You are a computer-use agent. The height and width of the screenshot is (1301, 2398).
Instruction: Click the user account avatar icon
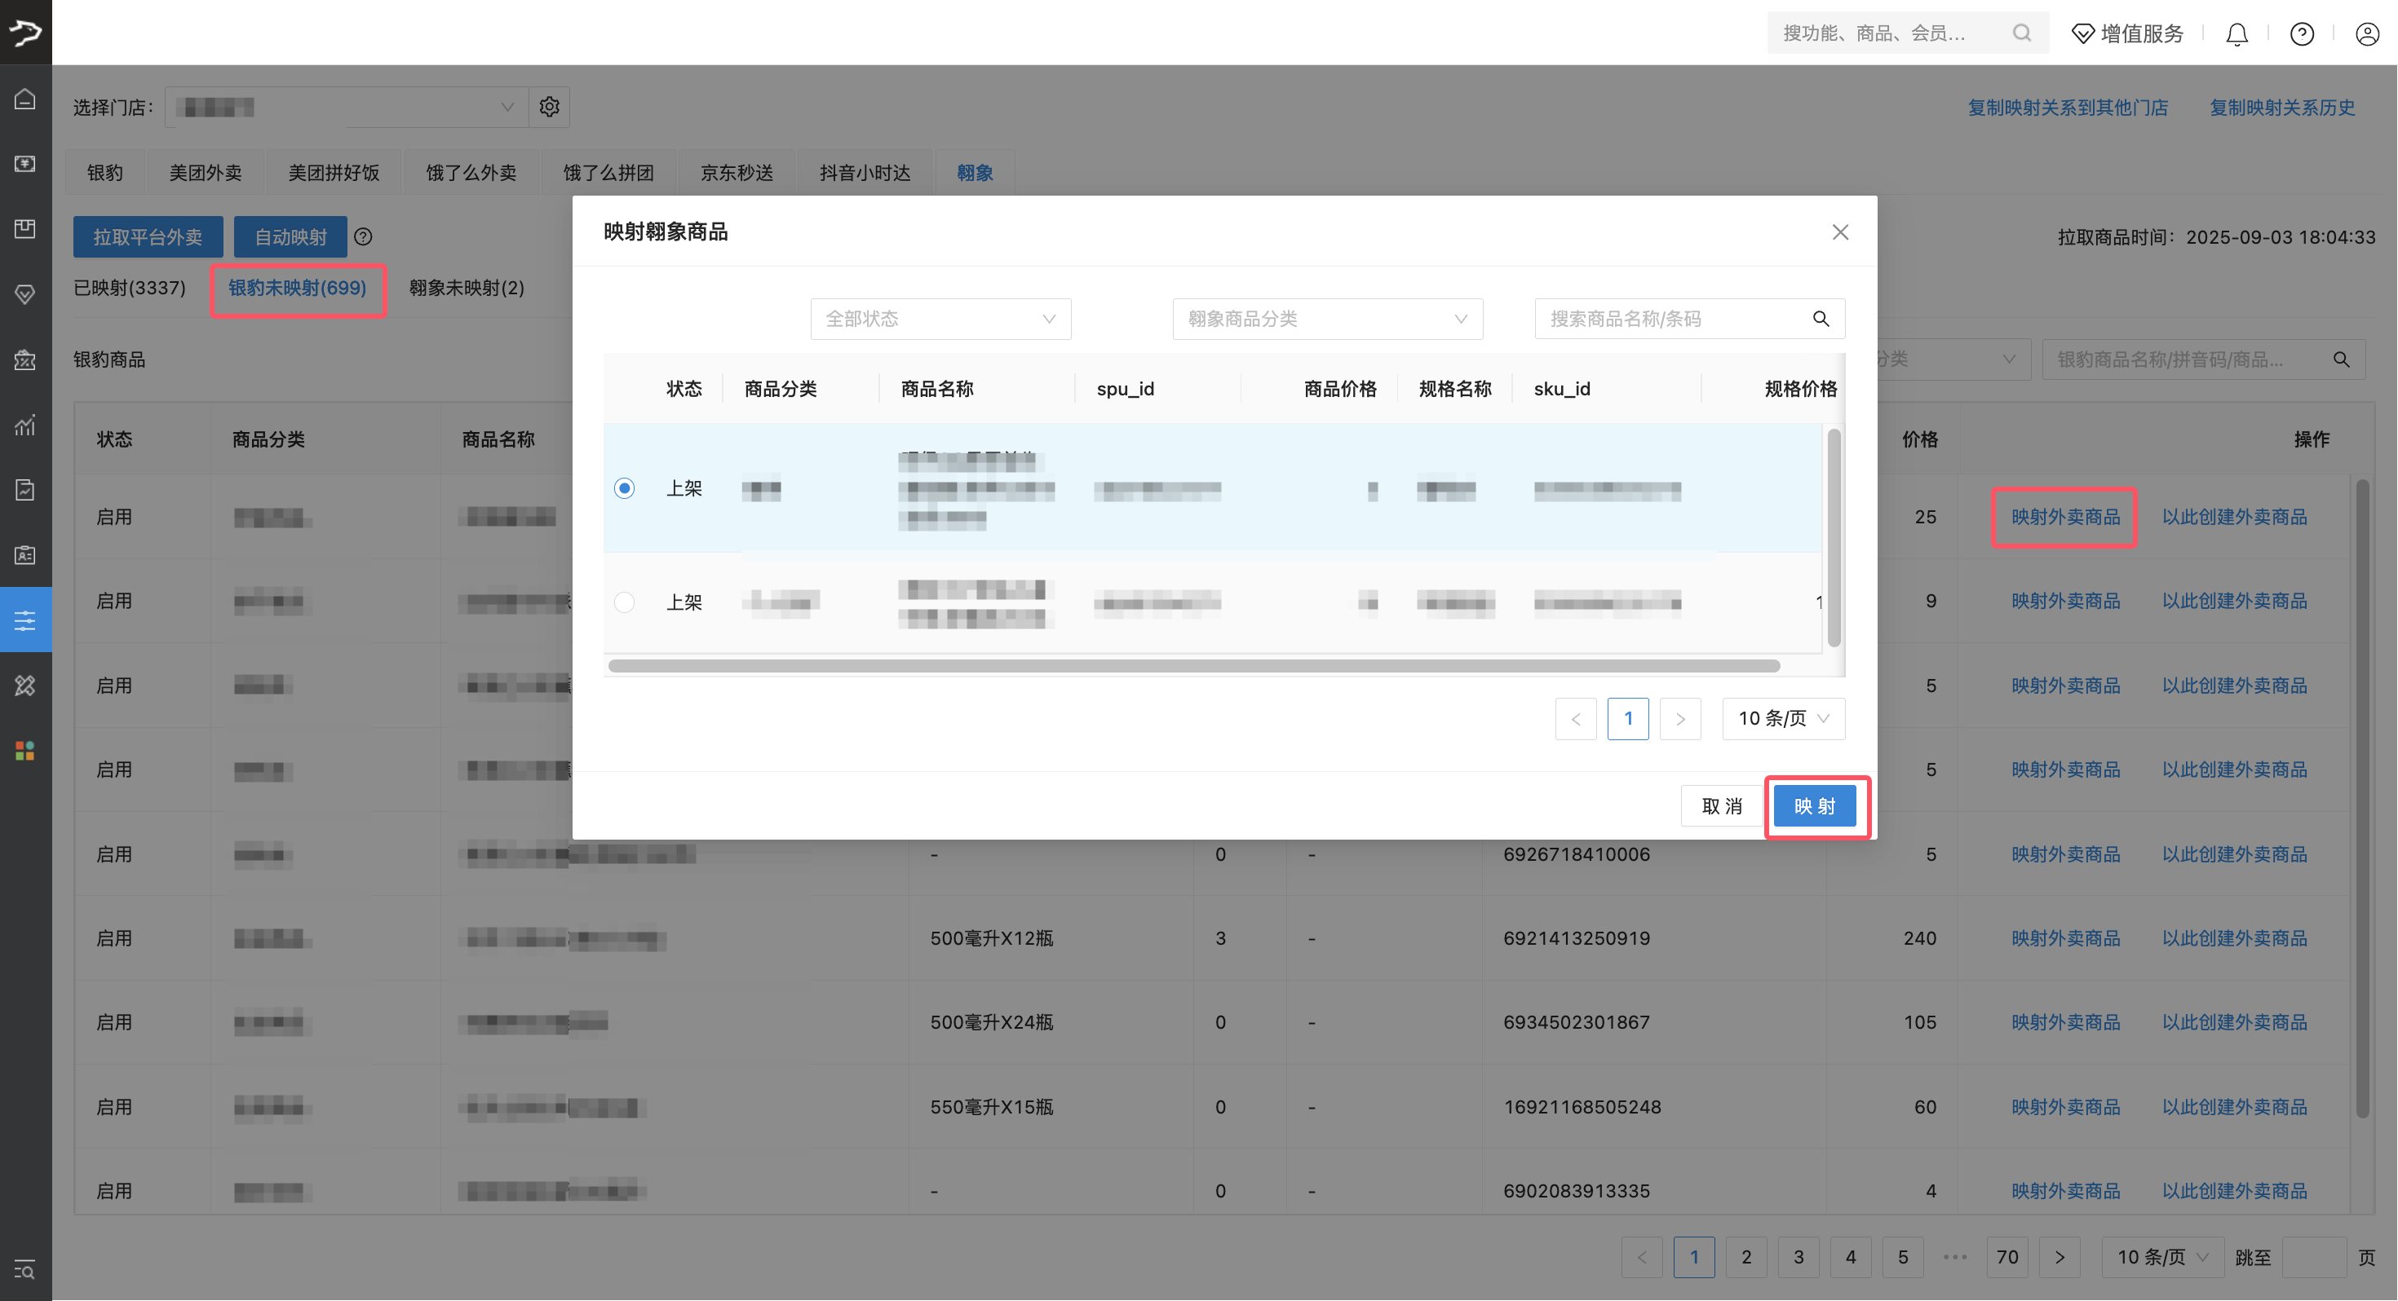[x=2366, y=34]
